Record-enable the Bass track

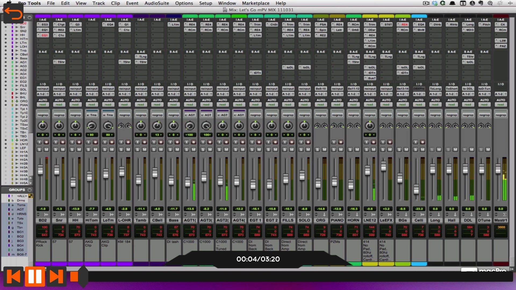pyautogui.click(x=177, y=142)
